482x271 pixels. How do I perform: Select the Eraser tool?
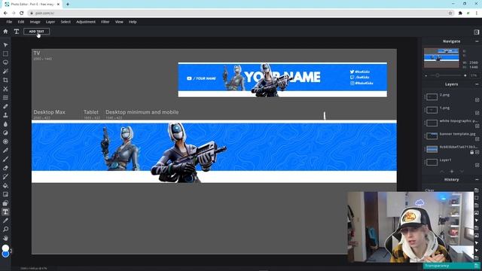point(5,168)
